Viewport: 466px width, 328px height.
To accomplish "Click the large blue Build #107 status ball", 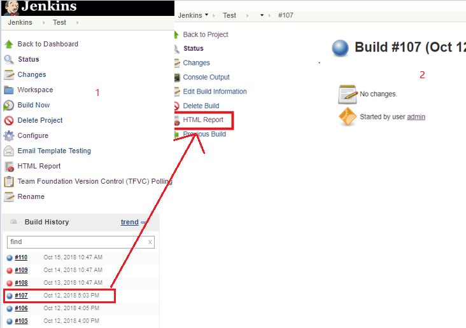I will pos(341,48).
